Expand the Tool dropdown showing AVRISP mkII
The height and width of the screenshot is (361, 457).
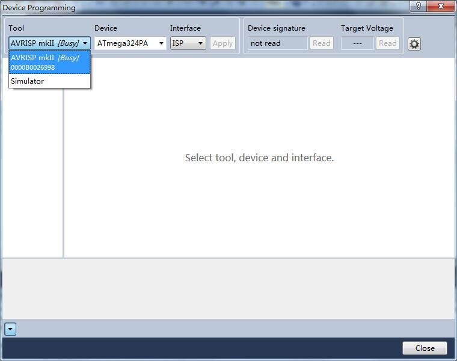(49, 43)
